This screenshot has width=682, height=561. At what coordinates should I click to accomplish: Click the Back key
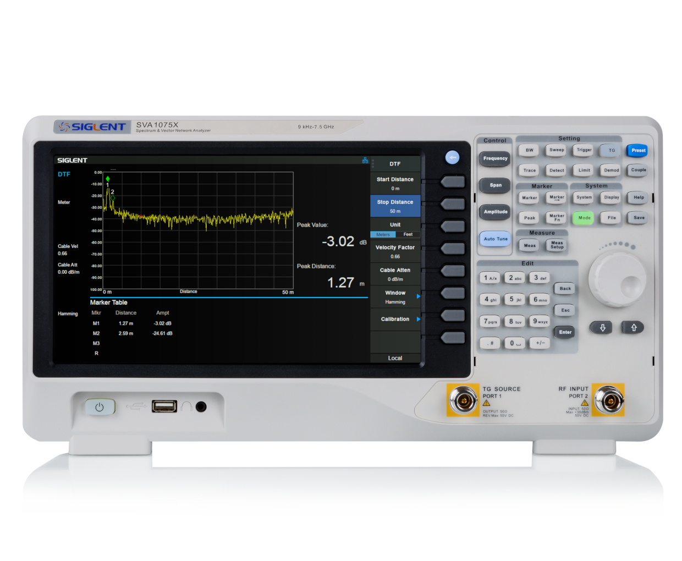click(x=565, y=289)
